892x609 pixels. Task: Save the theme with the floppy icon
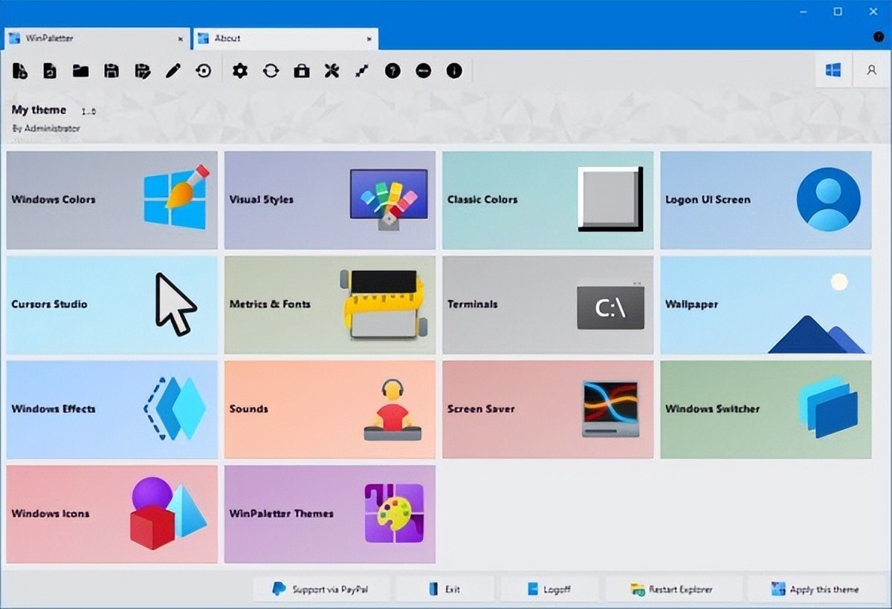111,71
